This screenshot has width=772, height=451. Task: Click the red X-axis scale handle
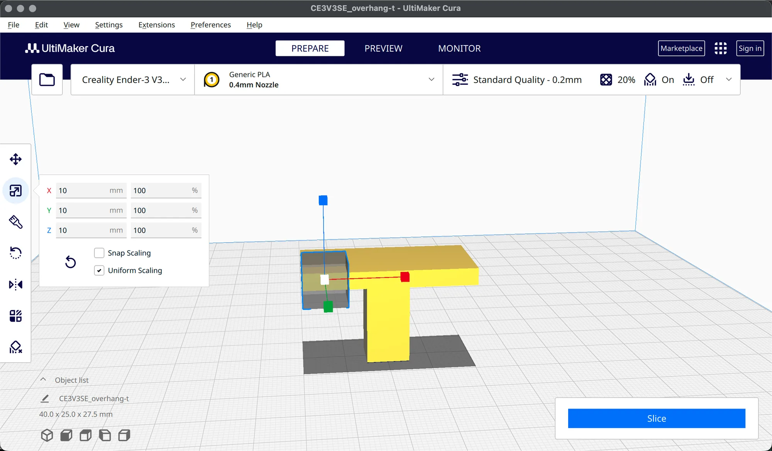[x=405, y=277]
